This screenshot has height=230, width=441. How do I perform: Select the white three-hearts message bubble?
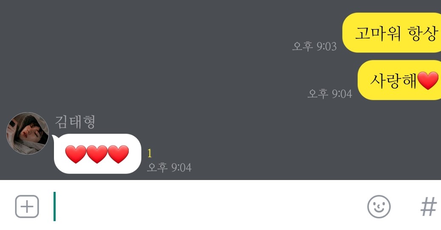pyautogui.click(x=97, y=154)
